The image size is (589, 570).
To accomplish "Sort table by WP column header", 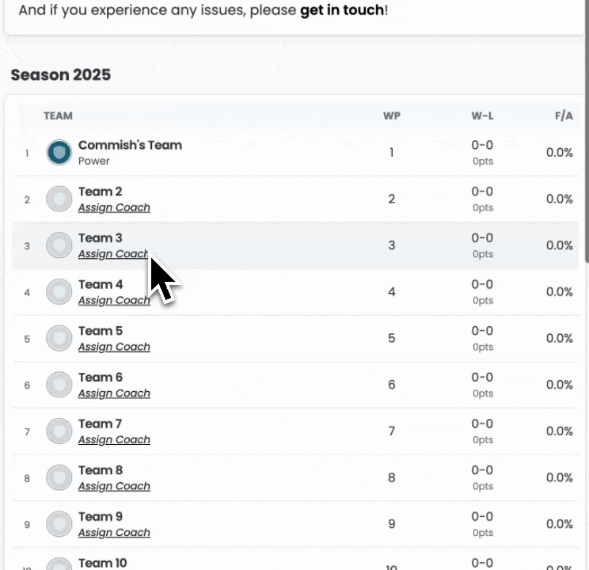I will click(391, 116).
